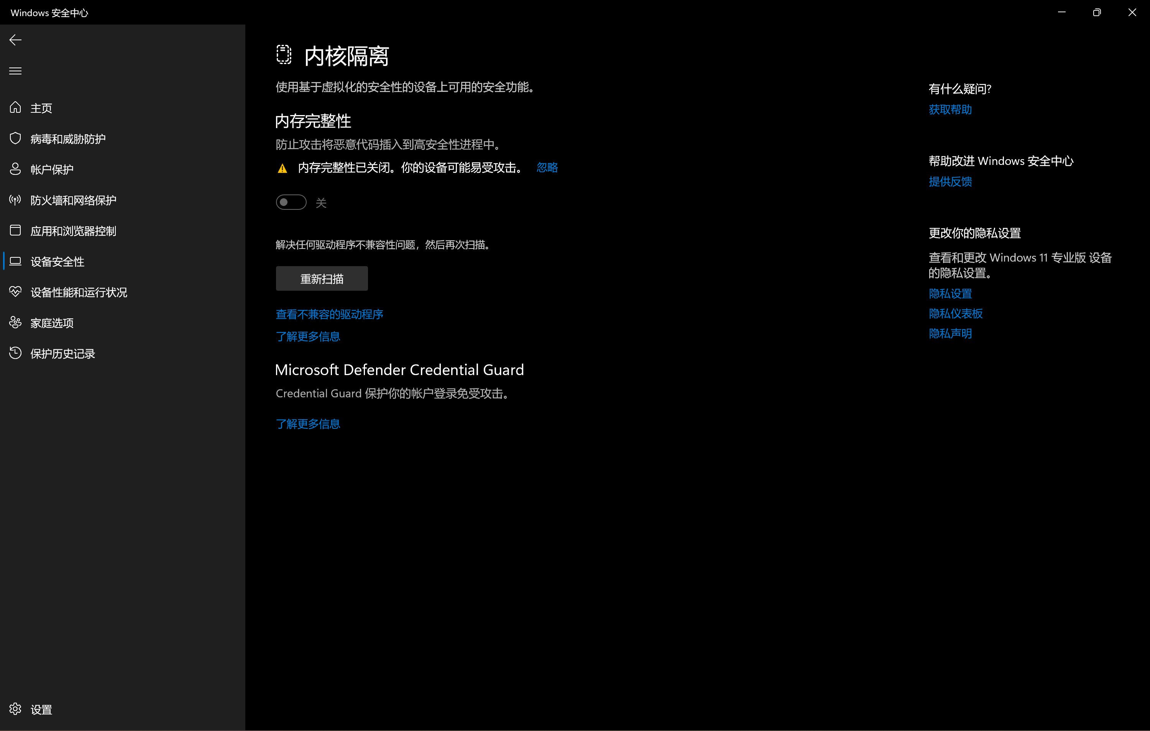Click the protection history clock icon
This screenshot has width=1150, height=731.
[15, 353]
